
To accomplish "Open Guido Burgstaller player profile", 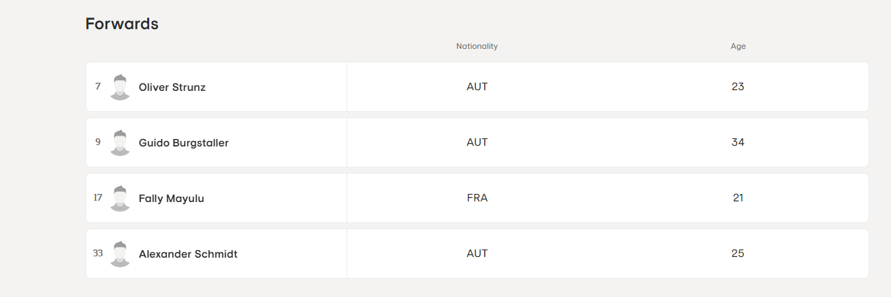I will click(x=184, y=143).
